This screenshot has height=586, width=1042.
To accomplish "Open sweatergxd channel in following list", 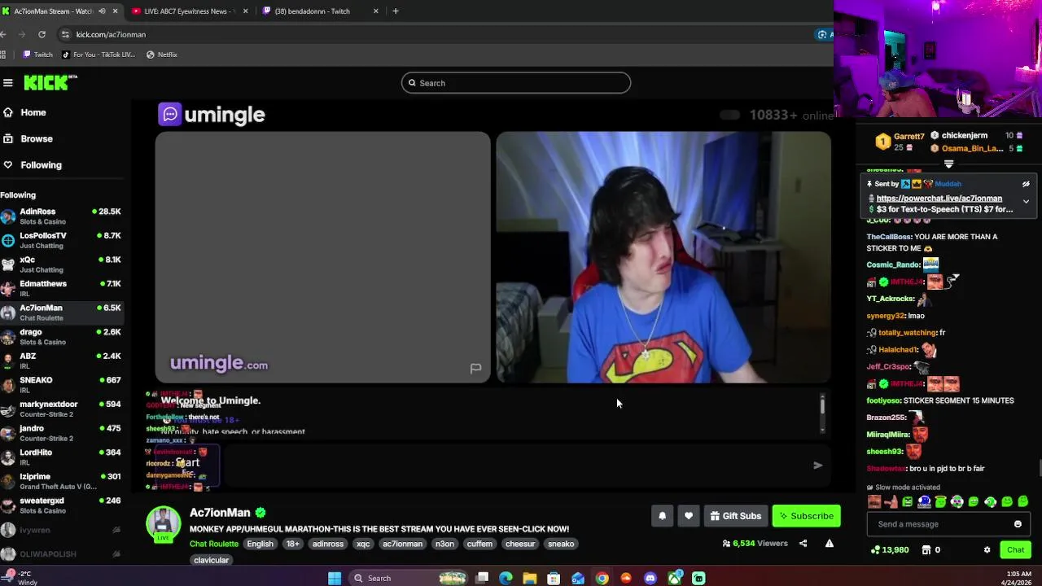I will click(62, 505).
